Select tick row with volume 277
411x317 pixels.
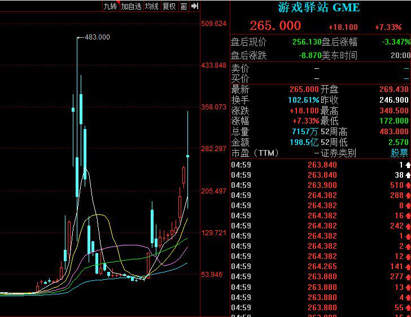tap(321, 276)
